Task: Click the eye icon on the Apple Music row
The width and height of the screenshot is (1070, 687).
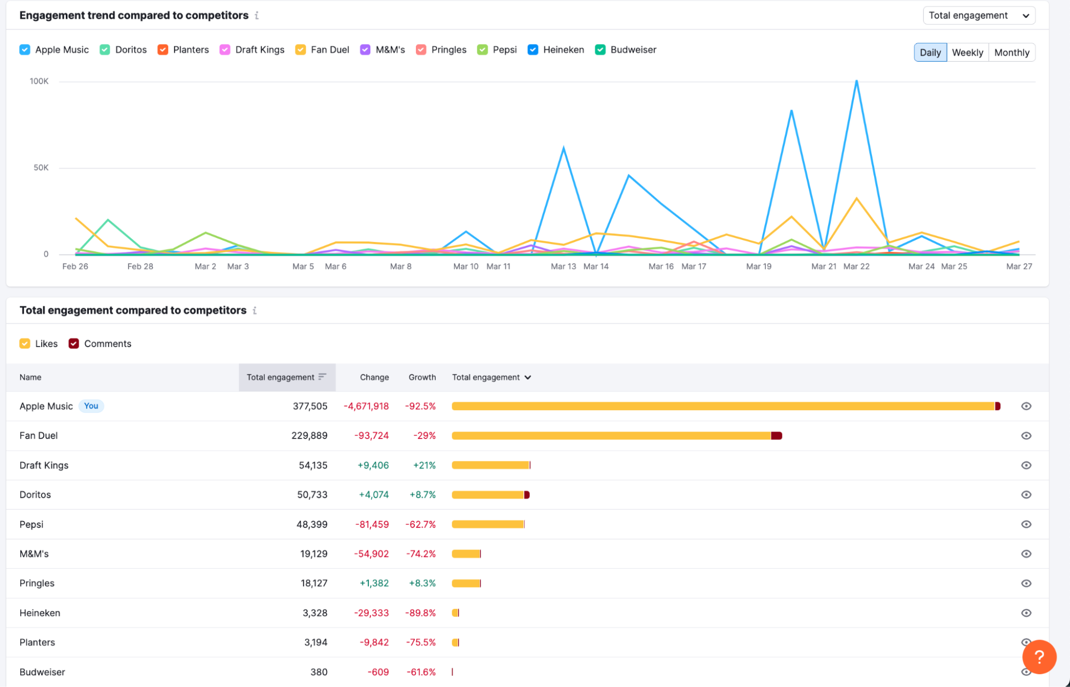Action: pyautogui.click(x=1026, y=406)
